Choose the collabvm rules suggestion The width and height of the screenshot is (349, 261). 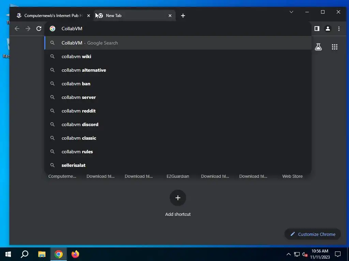[178, 152]
